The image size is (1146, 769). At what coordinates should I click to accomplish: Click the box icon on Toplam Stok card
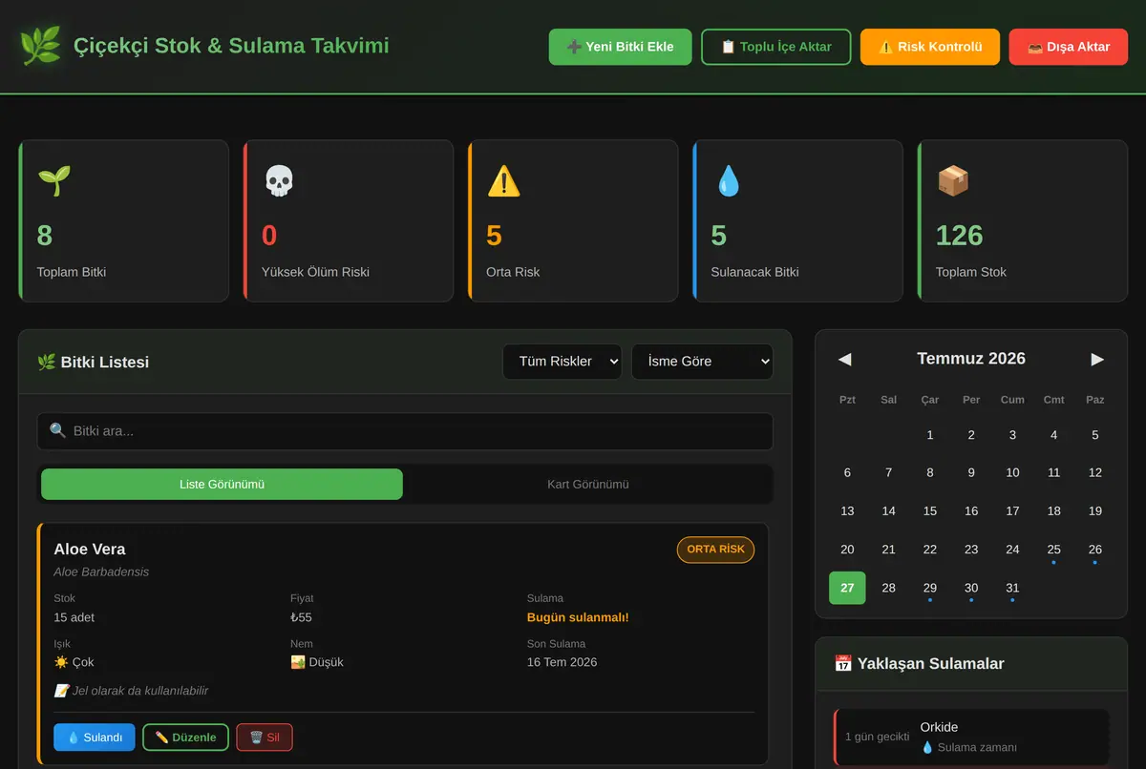953,181
